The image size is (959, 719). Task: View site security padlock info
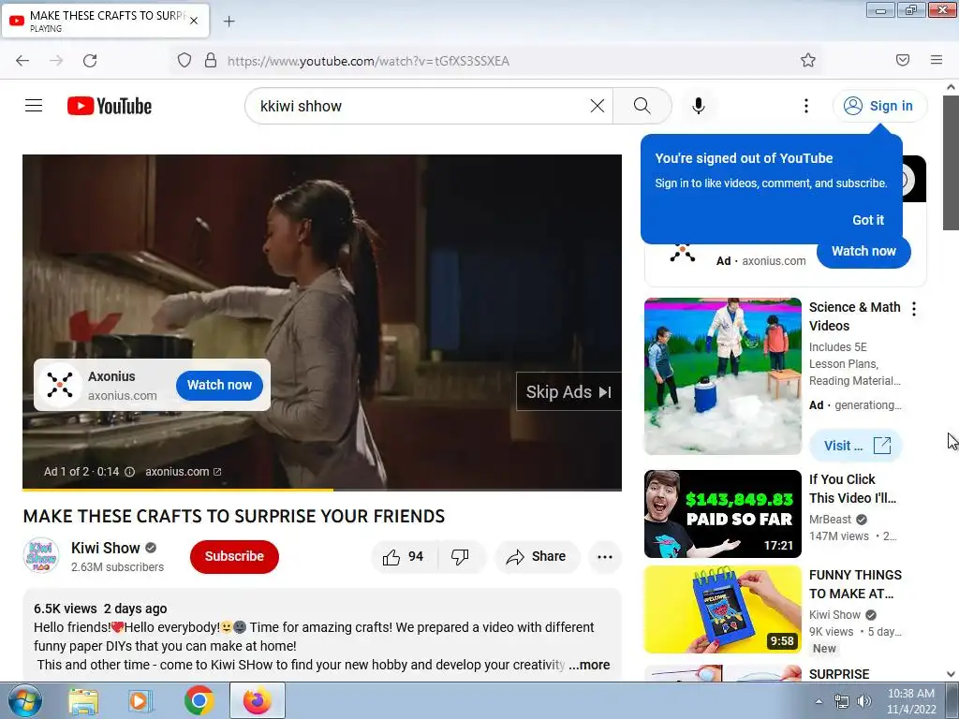click(211, 60)
